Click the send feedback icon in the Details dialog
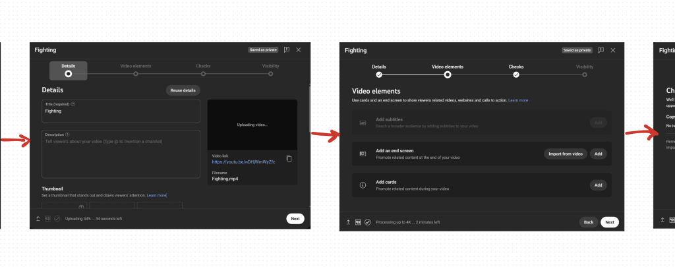 point(287,50)
